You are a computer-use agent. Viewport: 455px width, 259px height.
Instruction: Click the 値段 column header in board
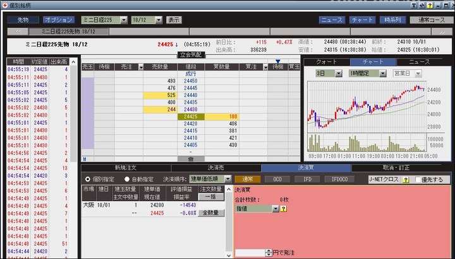pos(191,67)
